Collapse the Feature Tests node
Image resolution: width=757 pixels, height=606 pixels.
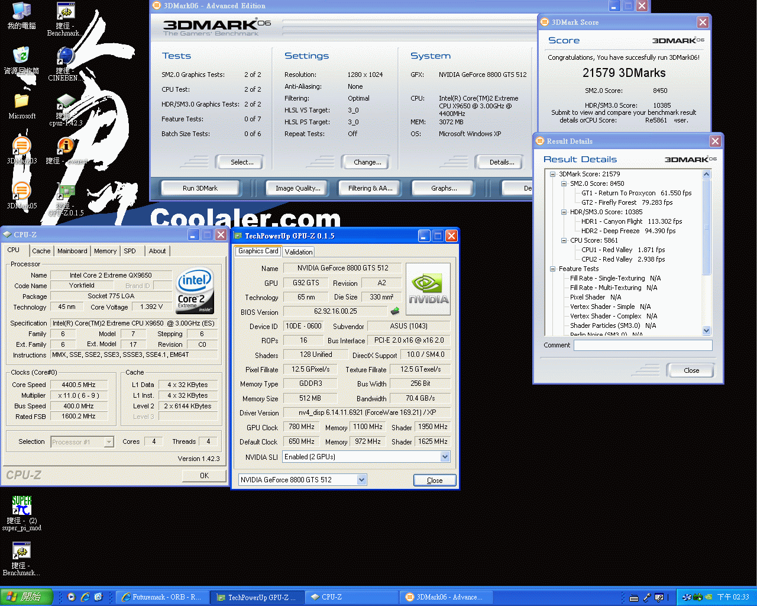pyautogui.click(x=553, y=269)
